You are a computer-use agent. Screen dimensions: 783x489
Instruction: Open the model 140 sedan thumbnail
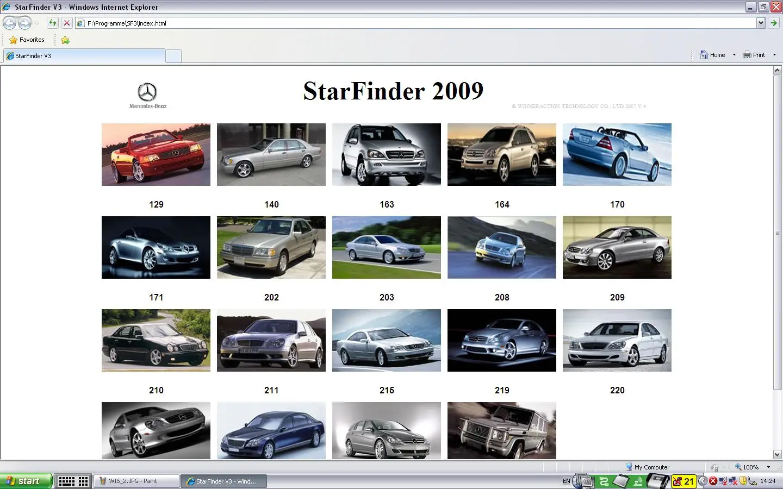click(x=271, y=155)
